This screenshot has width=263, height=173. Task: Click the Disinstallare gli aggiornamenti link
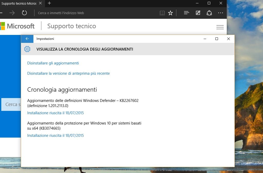point(53,63)
